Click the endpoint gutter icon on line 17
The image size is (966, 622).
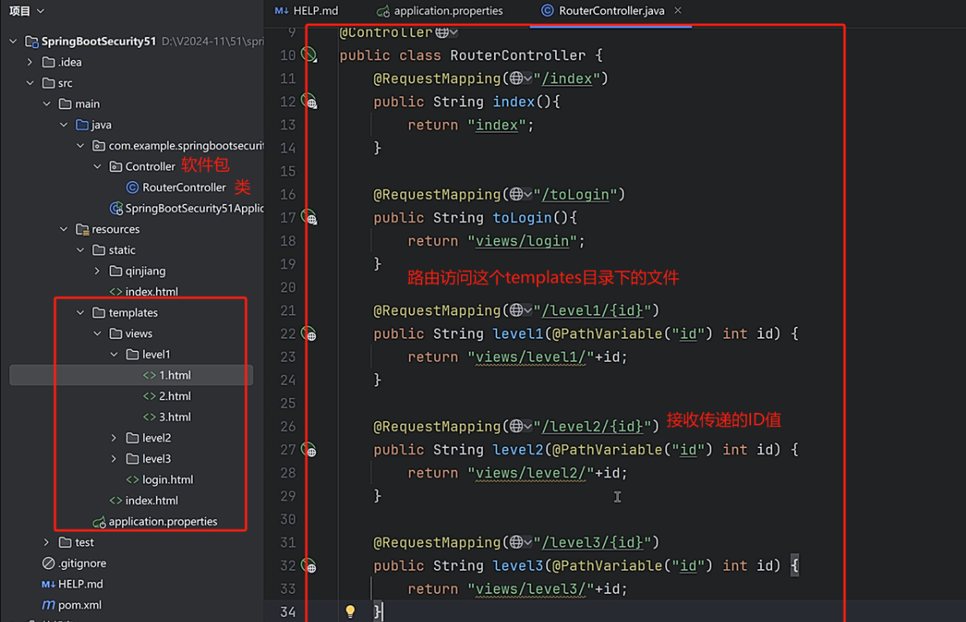click(x=309, y=217)
